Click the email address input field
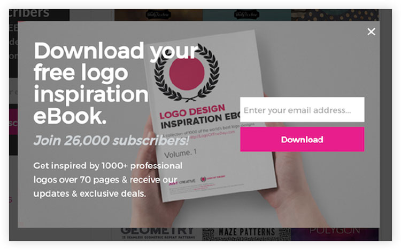Viewport: 401px width, 250px height. pos(302,110)
